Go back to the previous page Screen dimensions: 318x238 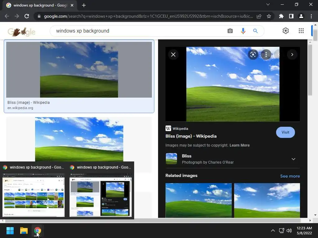[x=7, y=16]
